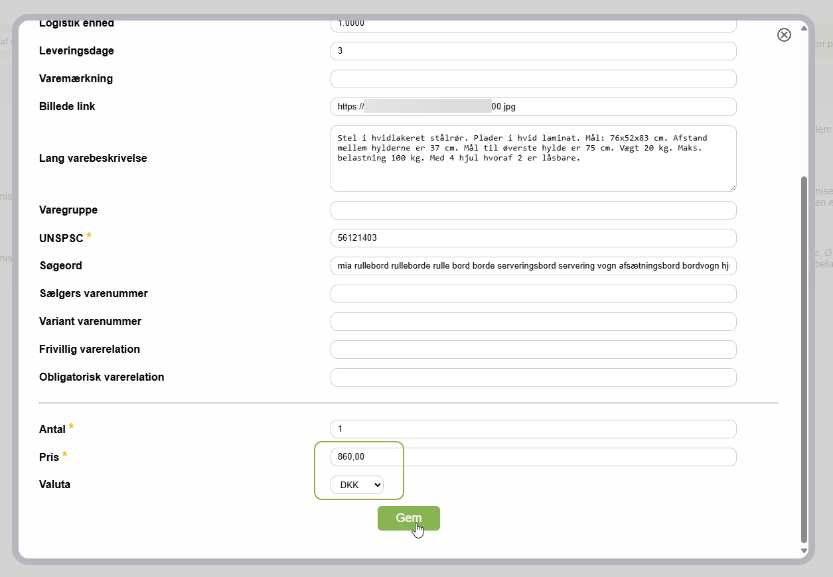833x577 pixels.
Task: Select the empty Varemærkning input
Action: click(534, 79)
